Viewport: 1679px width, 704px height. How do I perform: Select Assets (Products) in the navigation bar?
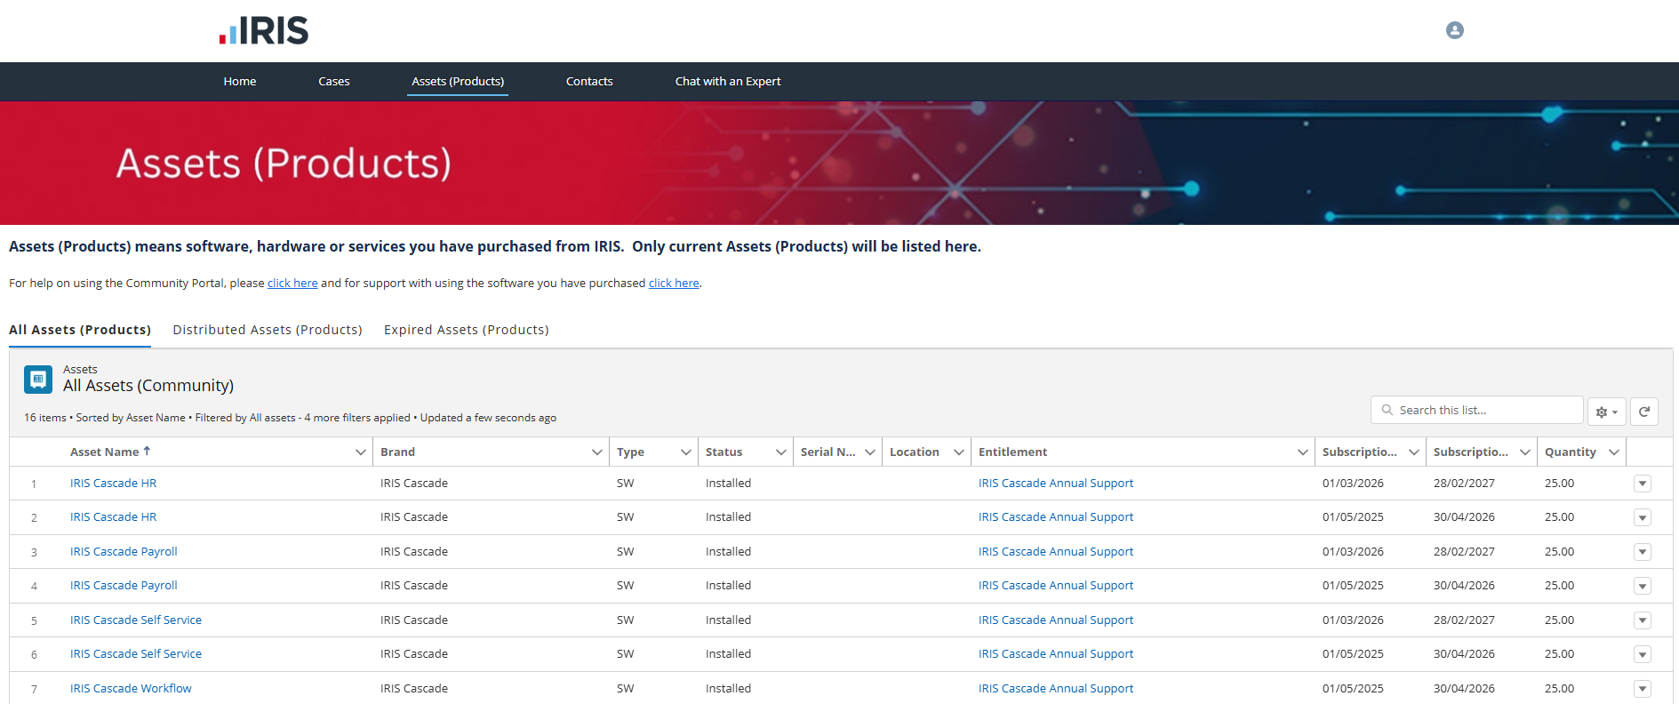pos(458,81)
